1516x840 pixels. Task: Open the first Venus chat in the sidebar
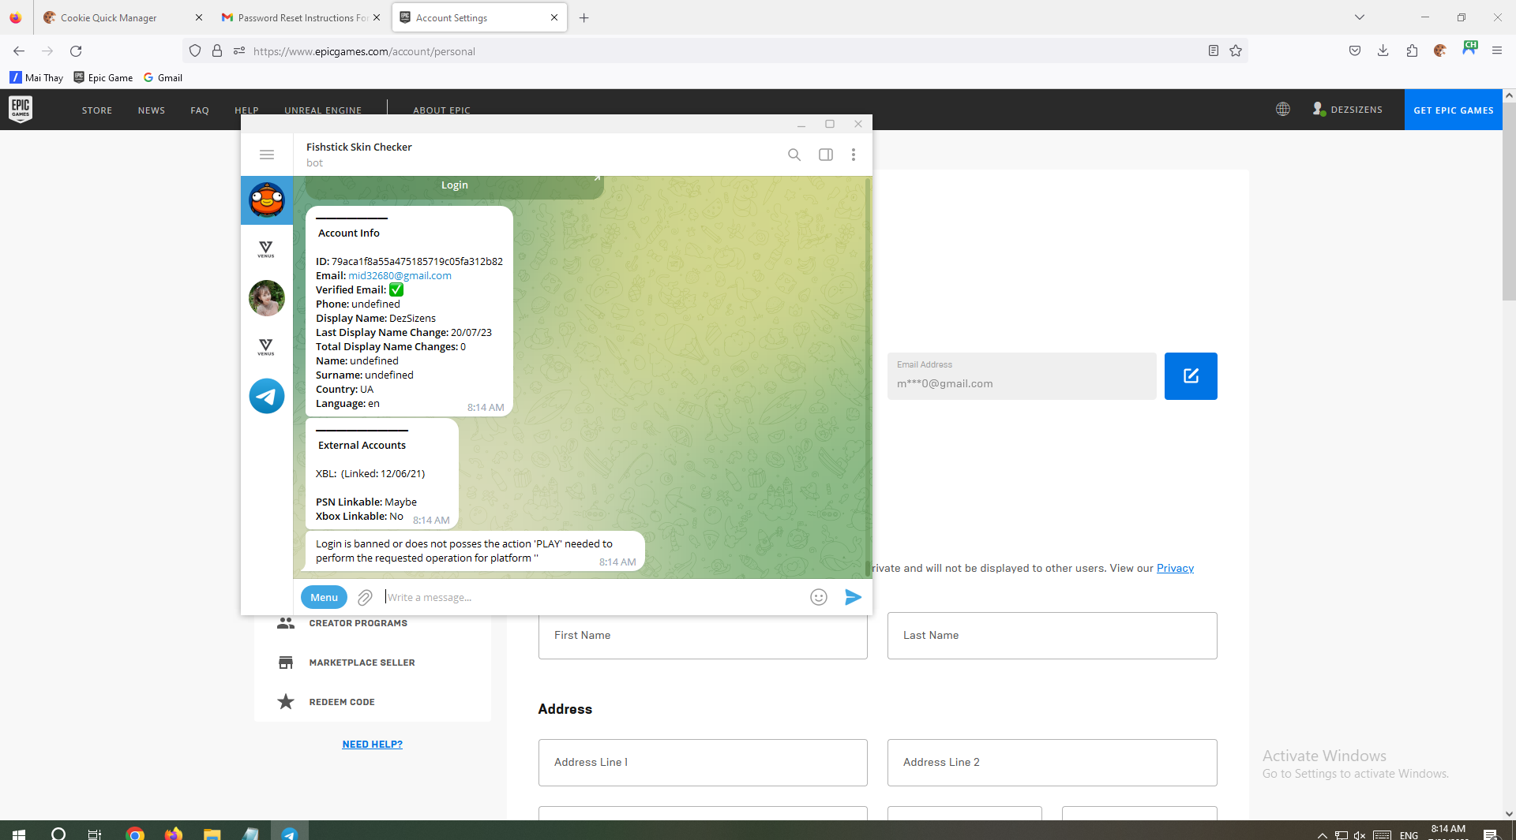tap(266, 249)
